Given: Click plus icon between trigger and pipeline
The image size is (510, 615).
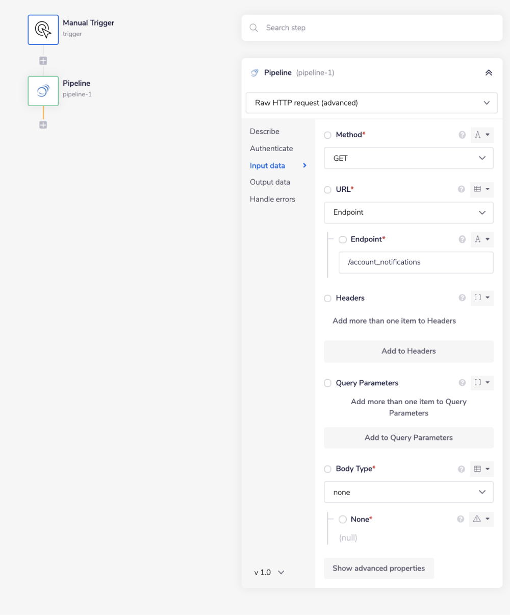Looking at the screenshot, I should click(x=43, y=61).
